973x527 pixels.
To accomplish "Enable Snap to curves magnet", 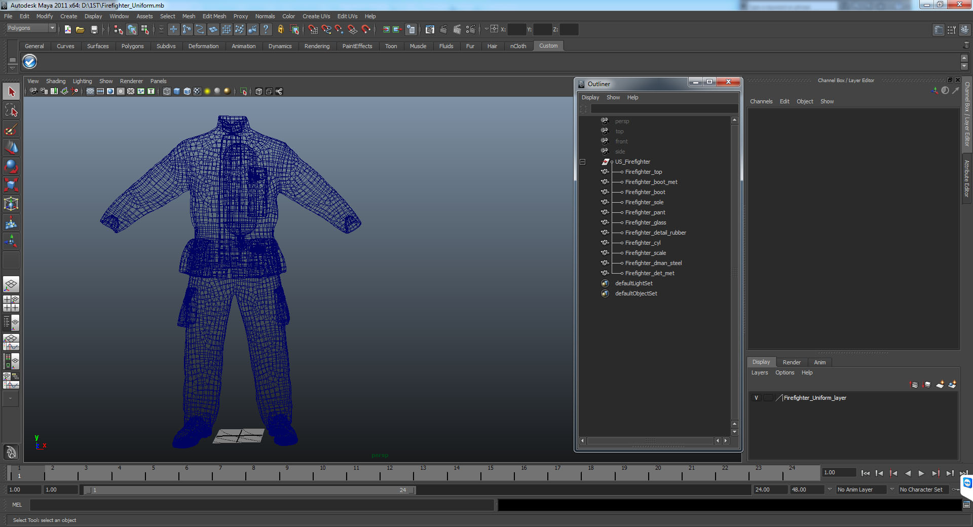I will [326, 29].
